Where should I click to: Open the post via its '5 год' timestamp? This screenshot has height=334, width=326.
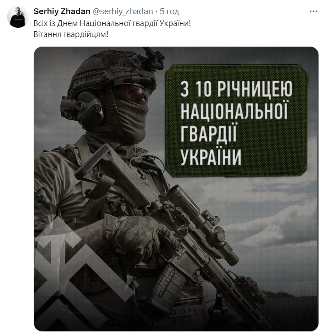click(169, 11)
